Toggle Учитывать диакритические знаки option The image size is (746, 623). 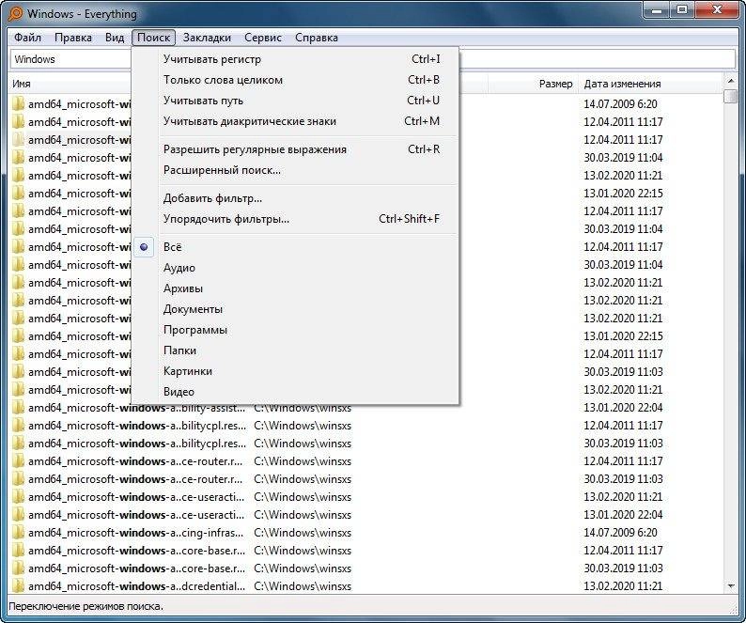(295, 121)
